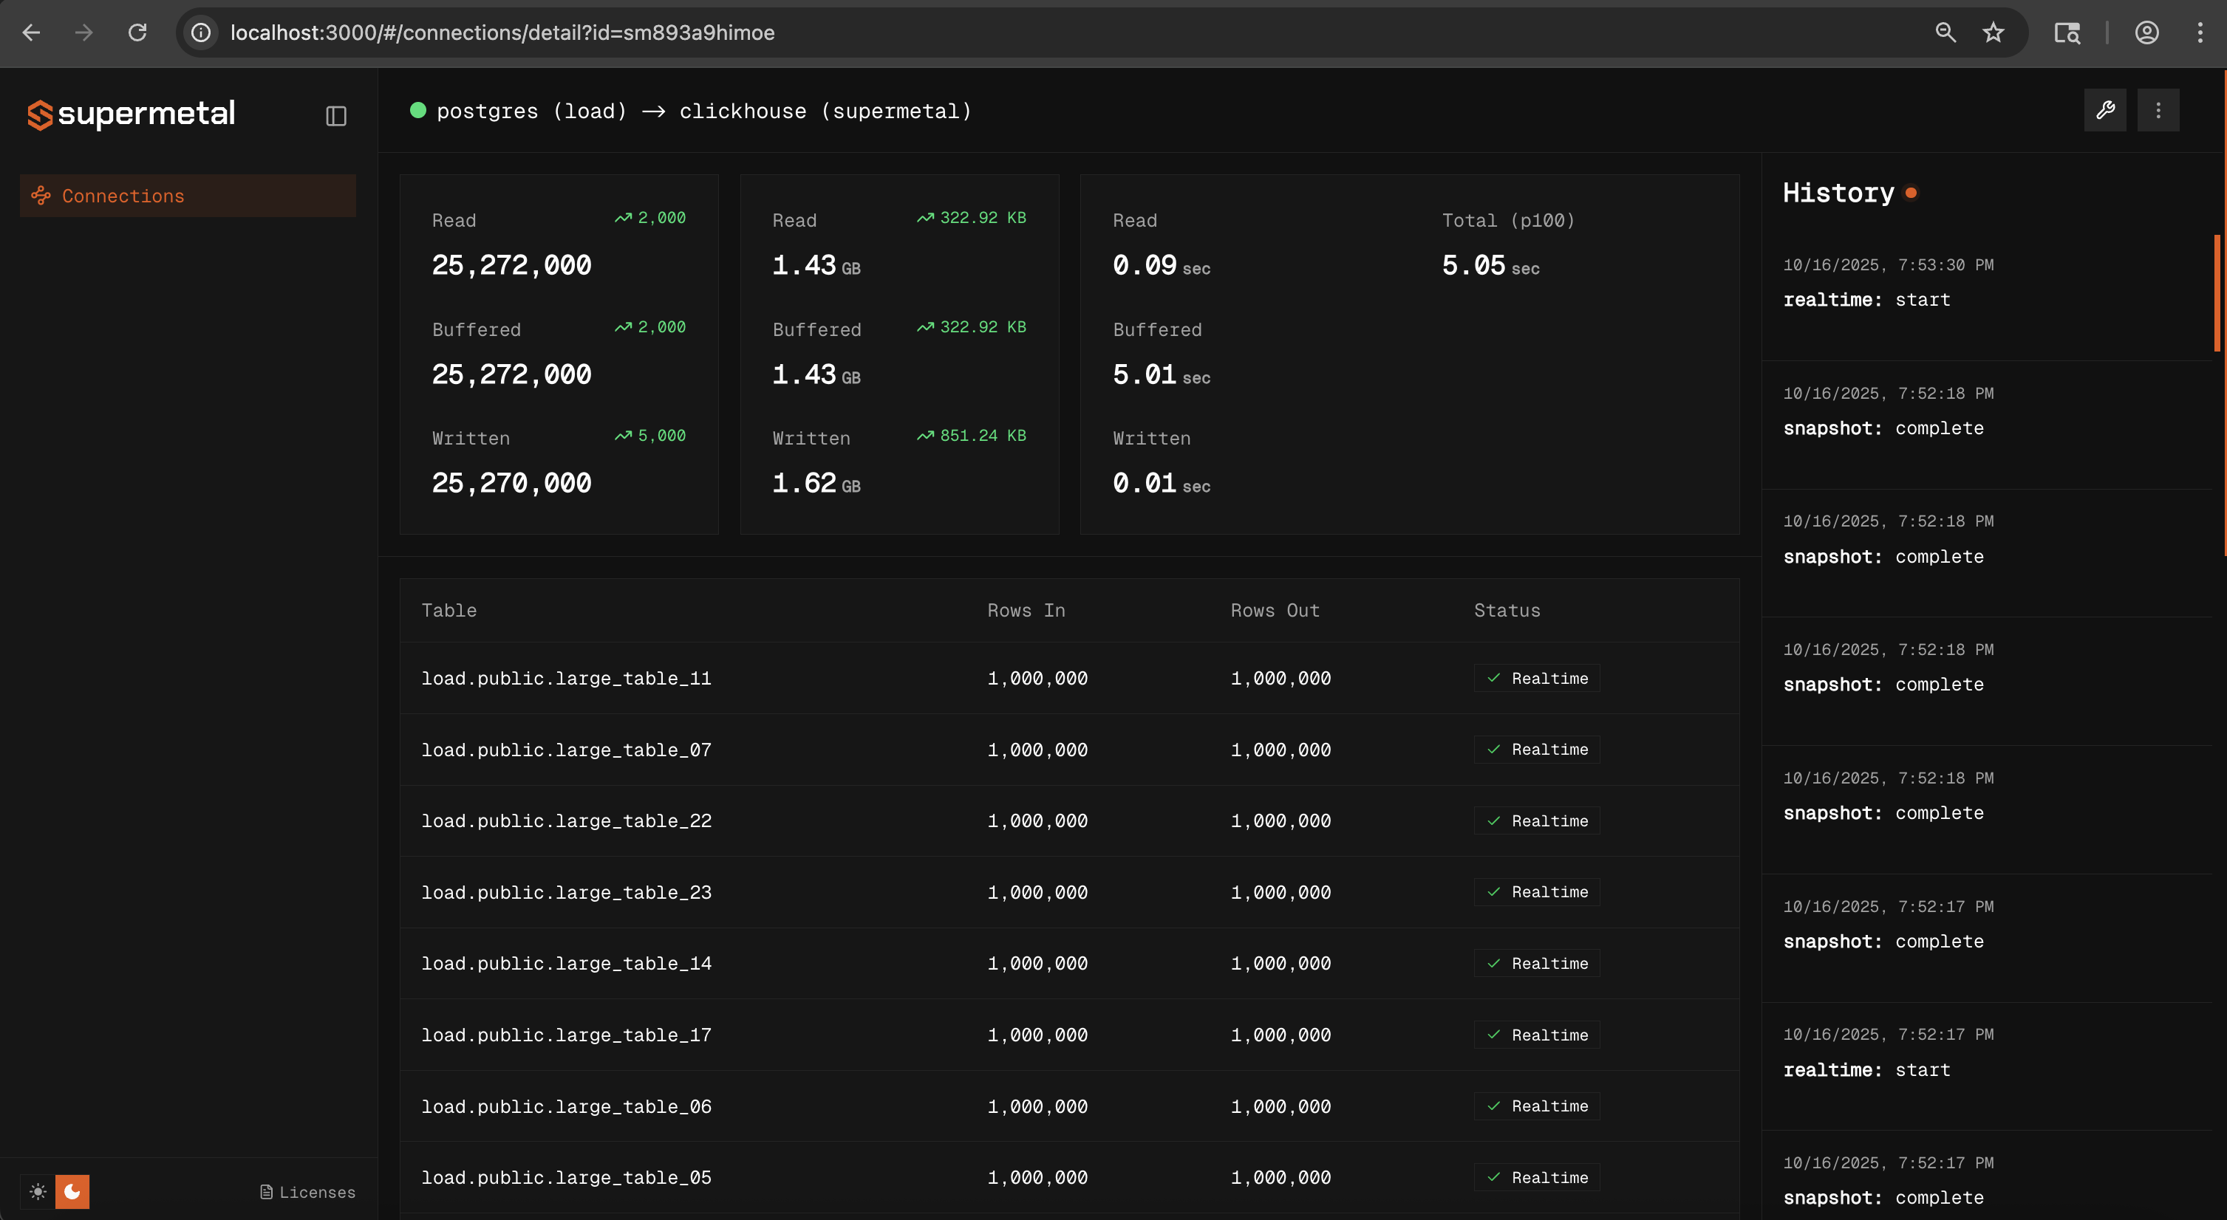2227x1220 pixels.
Task: Click Realtime status badge for large_table_11
Action: (x=1536, y=678)
